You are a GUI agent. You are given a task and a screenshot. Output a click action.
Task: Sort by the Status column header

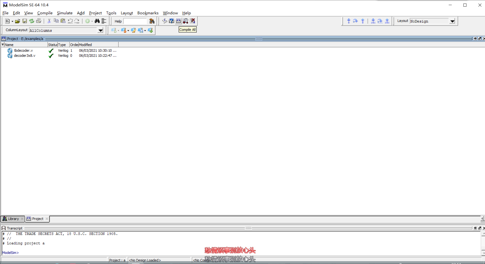(x=53, y=45)
